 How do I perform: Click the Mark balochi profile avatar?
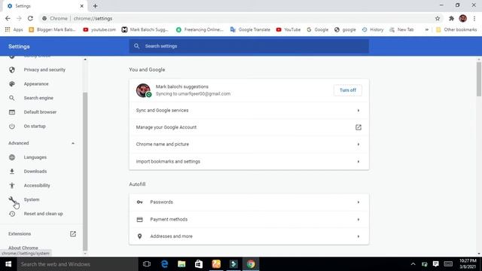point(143,90)
